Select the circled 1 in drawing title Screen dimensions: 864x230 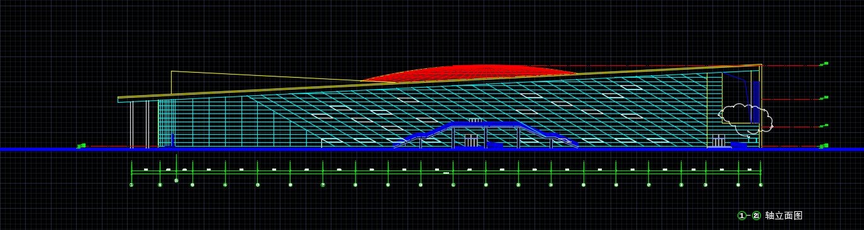[x=742, y=216]
